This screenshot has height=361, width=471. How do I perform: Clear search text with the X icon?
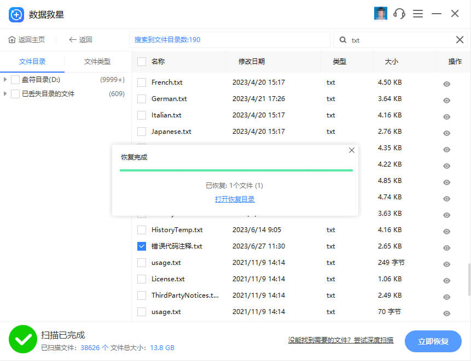(460, 39)
